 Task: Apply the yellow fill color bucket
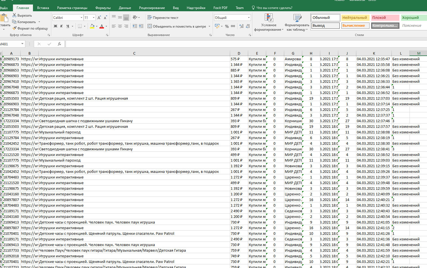point(92,26)
